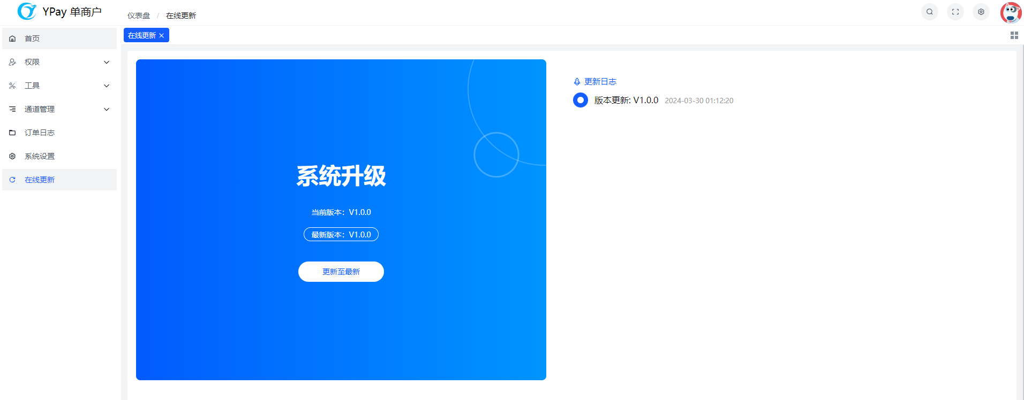Expand the 权限 menu chevron
The height and width of the screenshot is (400, 1024).
tap(107, 62)
